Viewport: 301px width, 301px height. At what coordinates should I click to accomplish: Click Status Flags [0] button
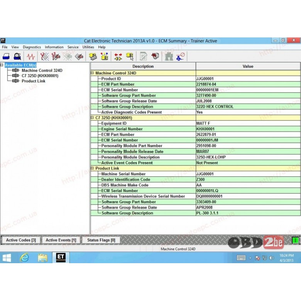coord(101,240)
